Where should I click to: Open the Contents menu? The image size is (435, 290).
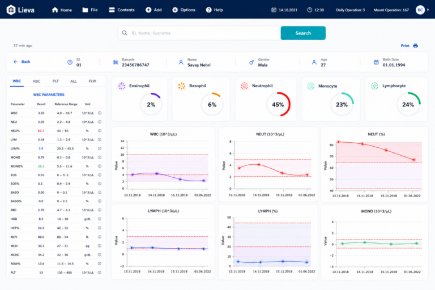(x=122, y=10)
